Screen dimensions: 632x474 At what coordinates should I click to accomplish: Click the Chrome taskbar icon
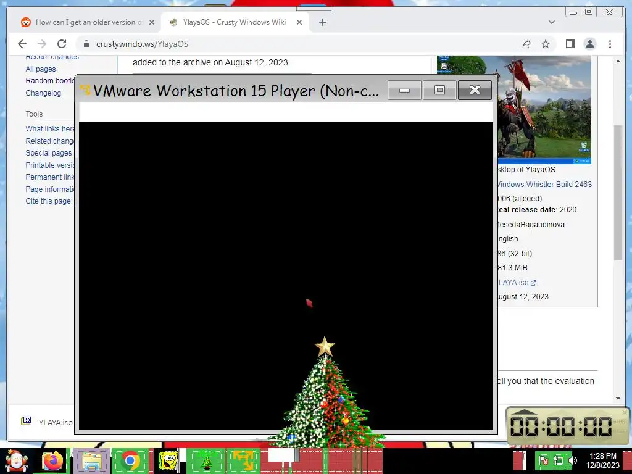click(130, 460)
